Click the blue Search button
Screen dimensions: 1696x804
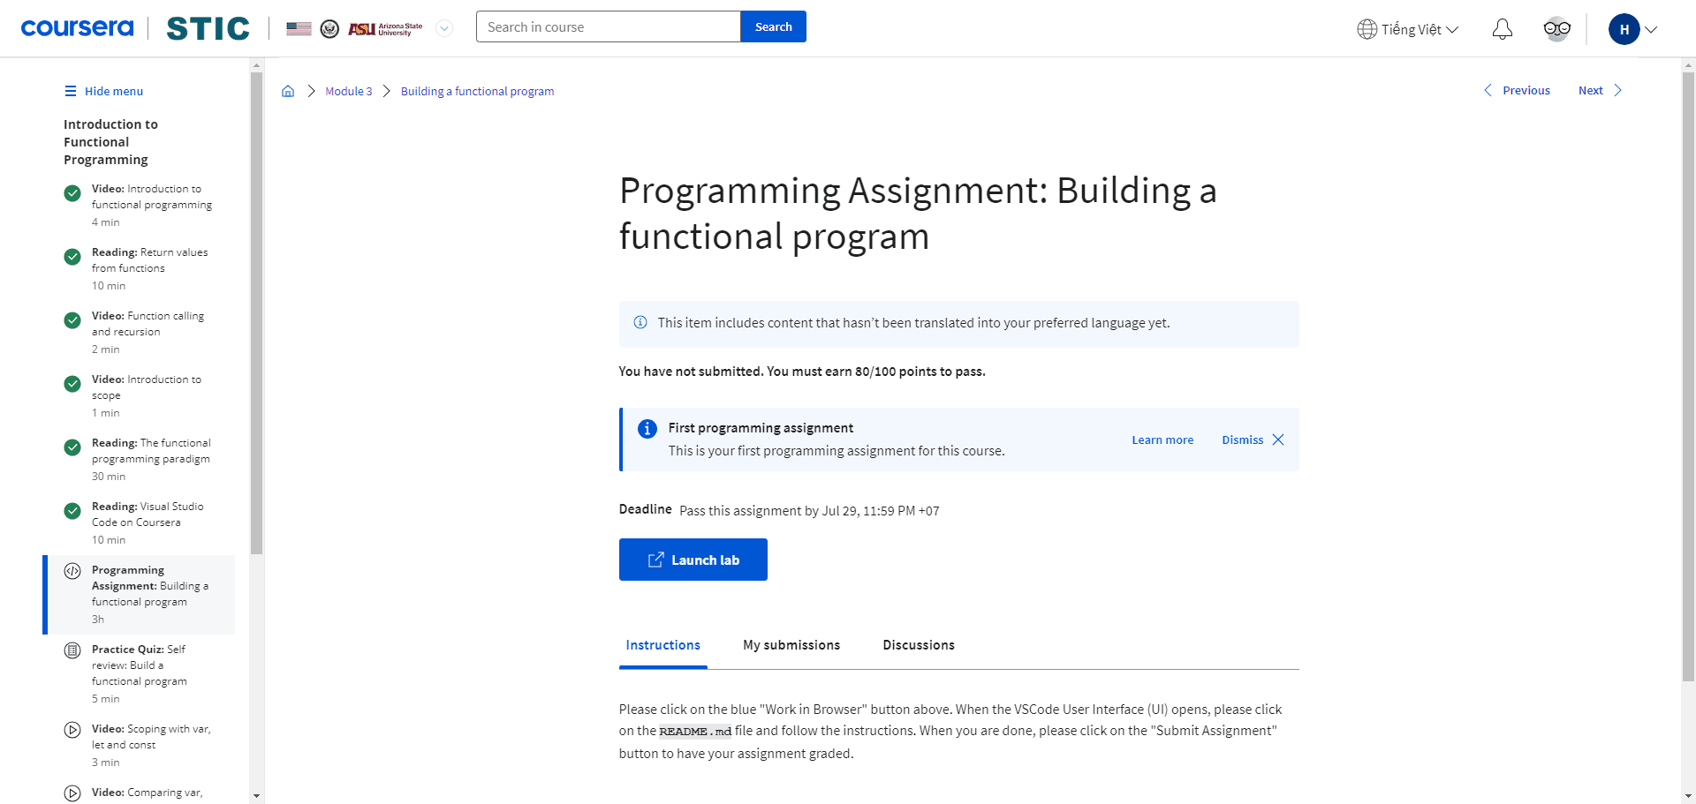(x=773, y=26)
